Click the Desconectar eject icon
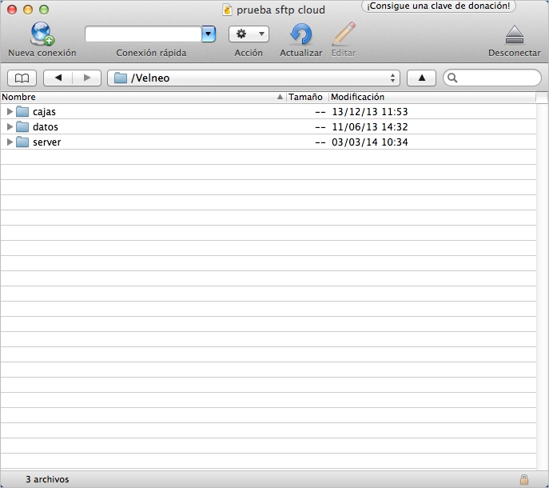Image resolution: width=549 pixels, height=488 pixels. click(x=514, y=34)
